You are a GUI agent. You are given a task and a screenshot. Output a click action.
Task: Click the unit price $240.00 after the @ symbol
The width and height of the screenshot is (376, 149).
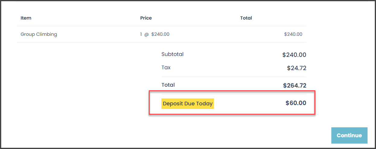[160, 34]
